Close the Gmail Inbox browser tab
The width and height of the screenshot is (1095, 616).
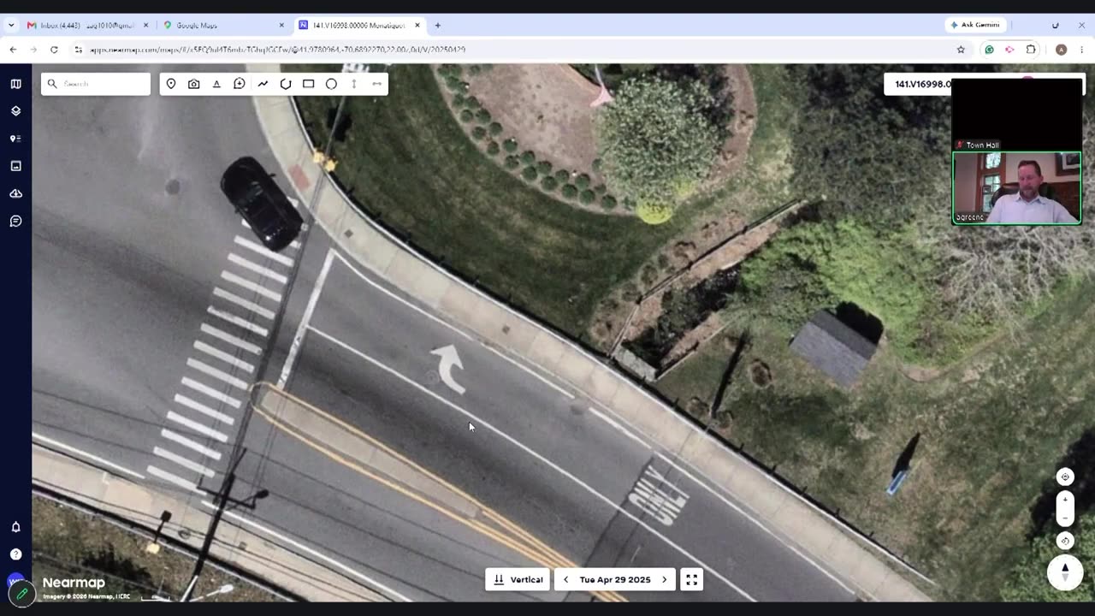tap(145, 26)
